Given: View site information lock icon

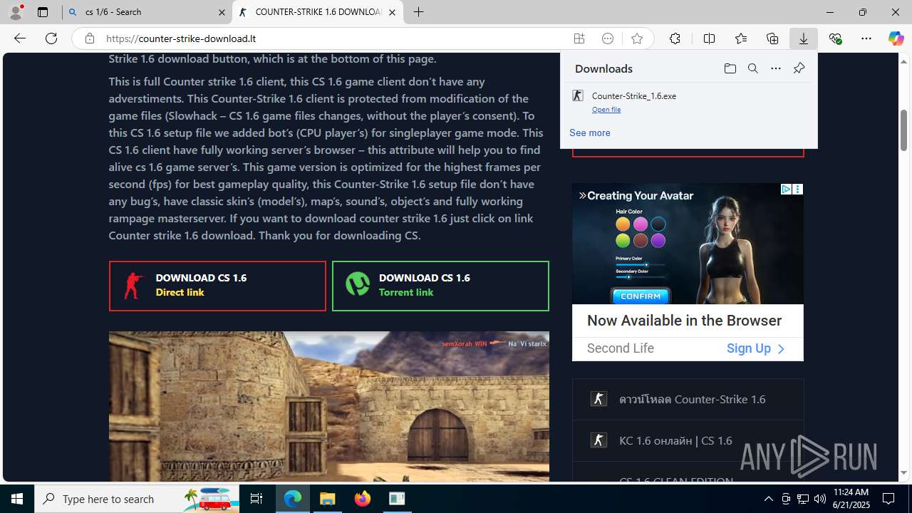Looking at the screenshot, I should pyautogui.click(x=90, y=38).
